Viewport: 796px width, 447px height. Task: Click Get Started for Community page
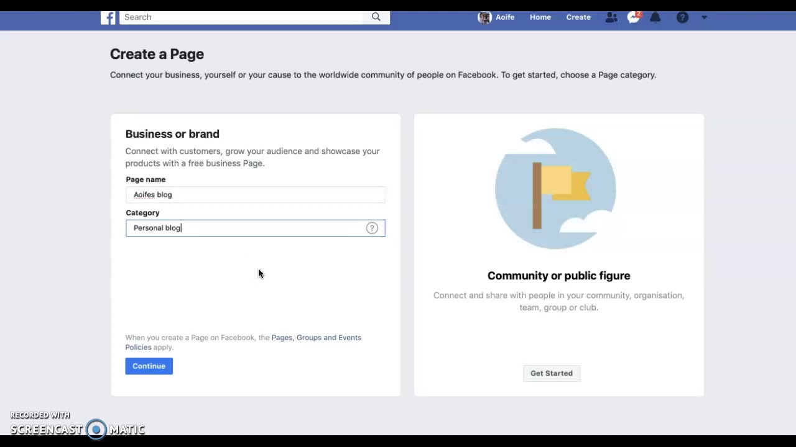click(552, 373)
